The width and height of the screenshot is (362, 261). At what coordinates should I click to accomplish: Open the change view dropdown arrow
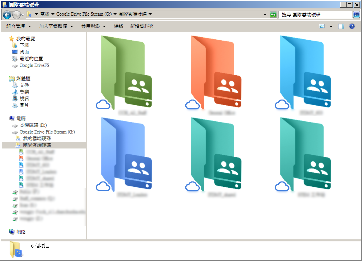[331, 27]
